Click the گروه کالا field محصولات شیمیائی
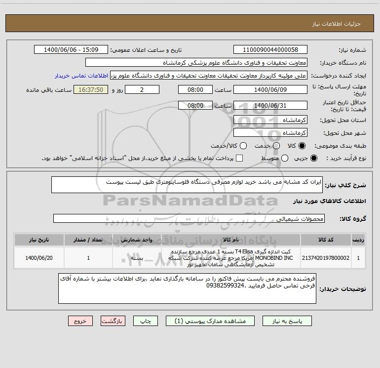The height and width of the screenshot is (368, 380). (x=189, y=218)
